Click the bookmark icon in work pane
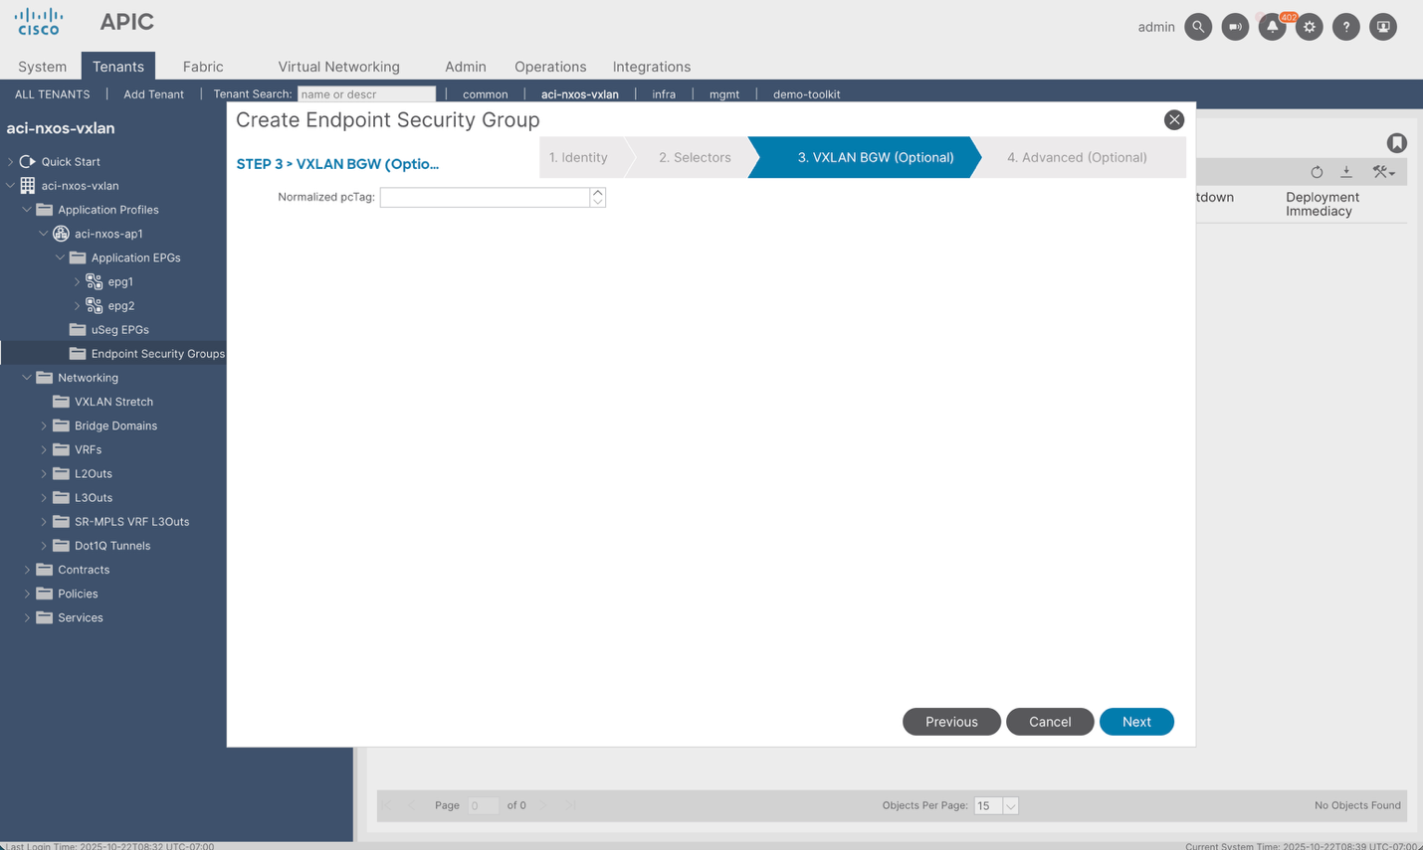 point(1397,143)
